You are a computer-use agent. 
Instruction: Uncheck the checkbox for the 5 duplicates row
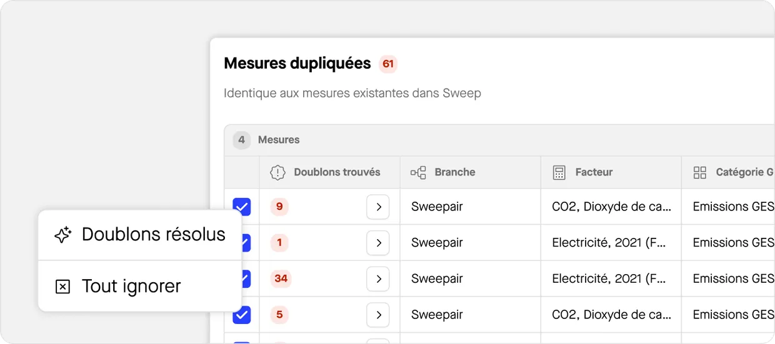(x=242, y=315)
